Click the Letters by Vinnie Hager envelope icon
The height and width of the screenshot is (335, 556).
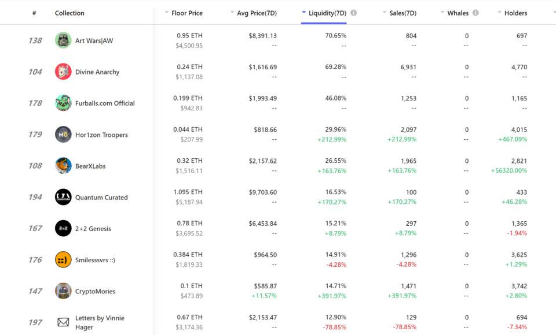[x=63, y=322]
